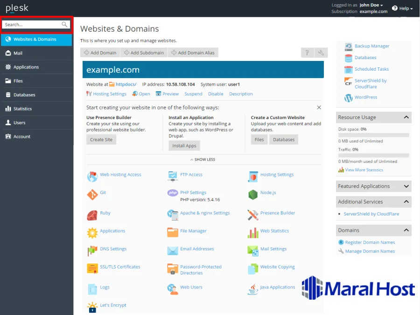420x315 pixels.
Task: Click SHOW LESS to collapse the section
Action: [x=203, y=160]
